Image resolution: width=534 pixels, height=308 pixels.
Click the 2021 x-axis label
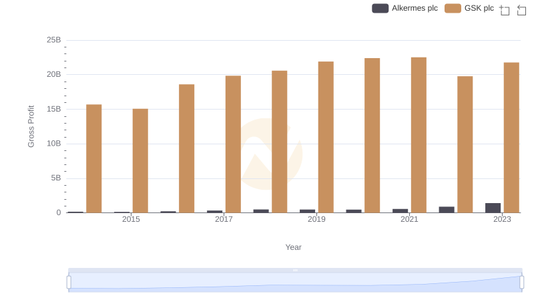409,219
